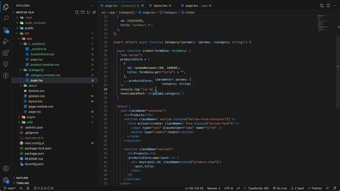Open the Search view in activity bar
Screen dimensions: 340x191
[x=6, y=18]
